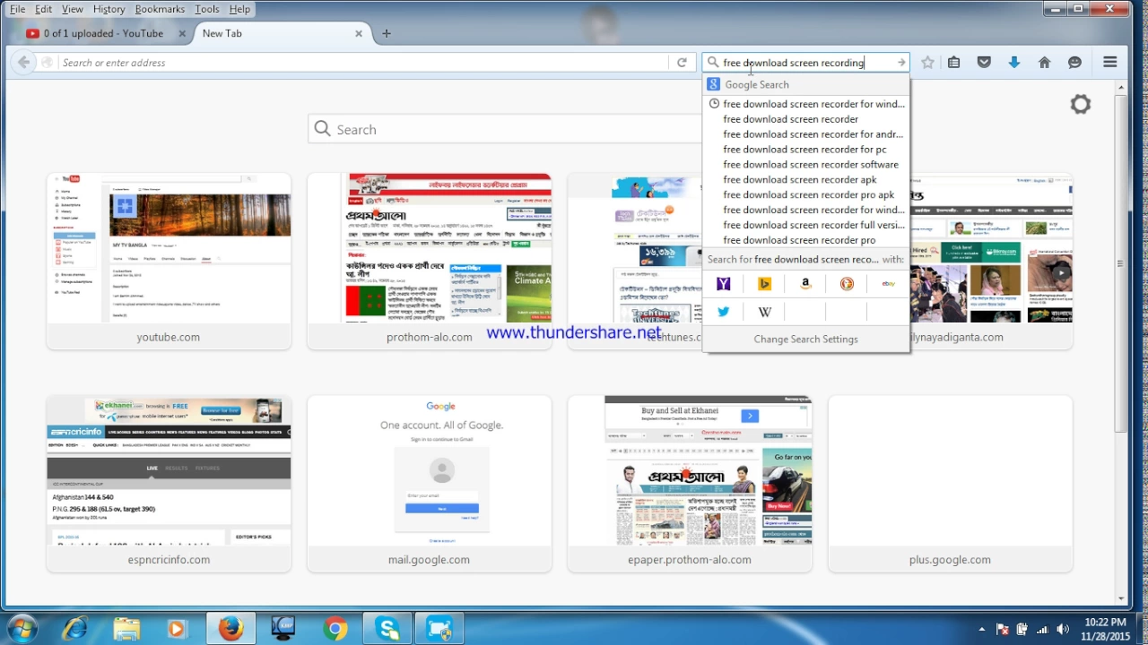Open the Help menu
The height and width of the screenshot is (645, 1148).
pyautogui.click(x=239, y=9)
